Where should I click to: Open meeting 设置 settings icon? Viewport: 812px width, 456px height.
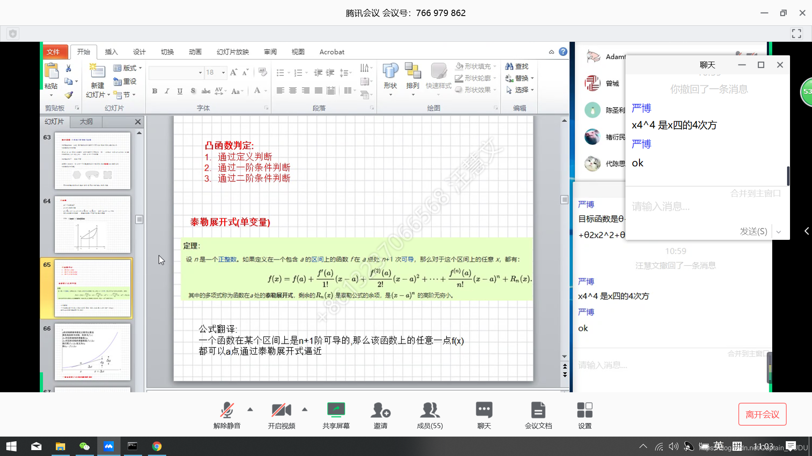coord(584,415)
